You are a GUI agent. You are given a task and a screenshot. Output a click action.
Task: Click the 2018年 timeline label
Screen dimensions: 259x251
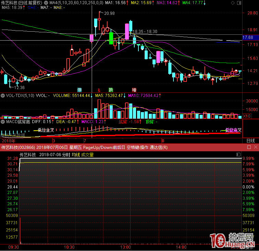9,141
